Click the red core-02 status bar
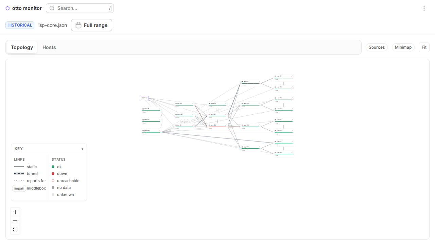This screenshot has height=245, width=435. [x=217, y=127]
